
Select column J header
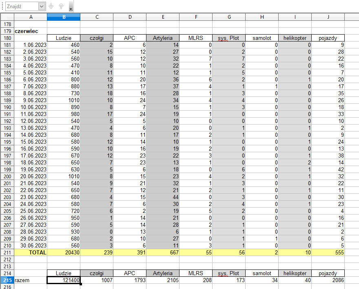coord(328,17)
